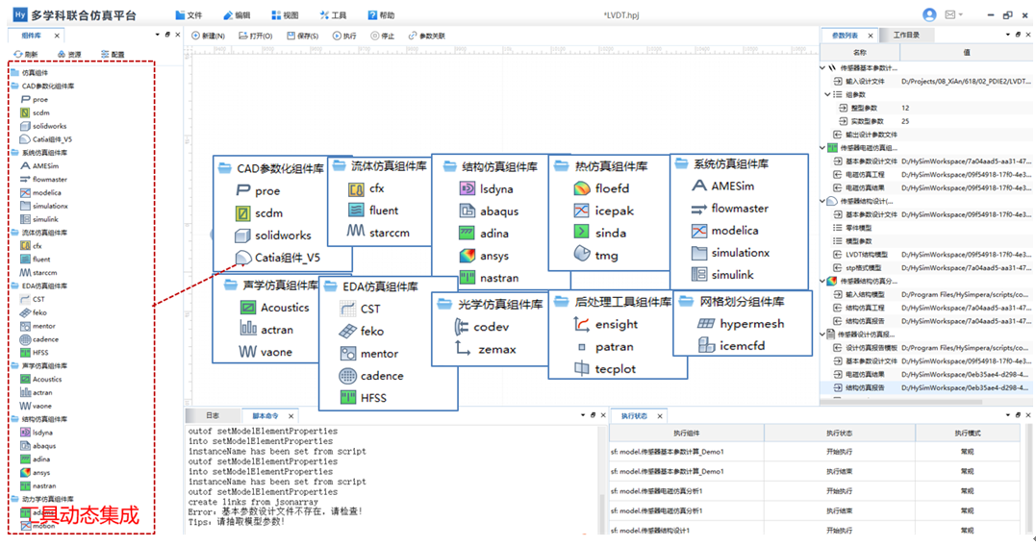This screenshot has height=546, width=1036.
Task: Select solidworks in the left component tree
Action: 43,126
